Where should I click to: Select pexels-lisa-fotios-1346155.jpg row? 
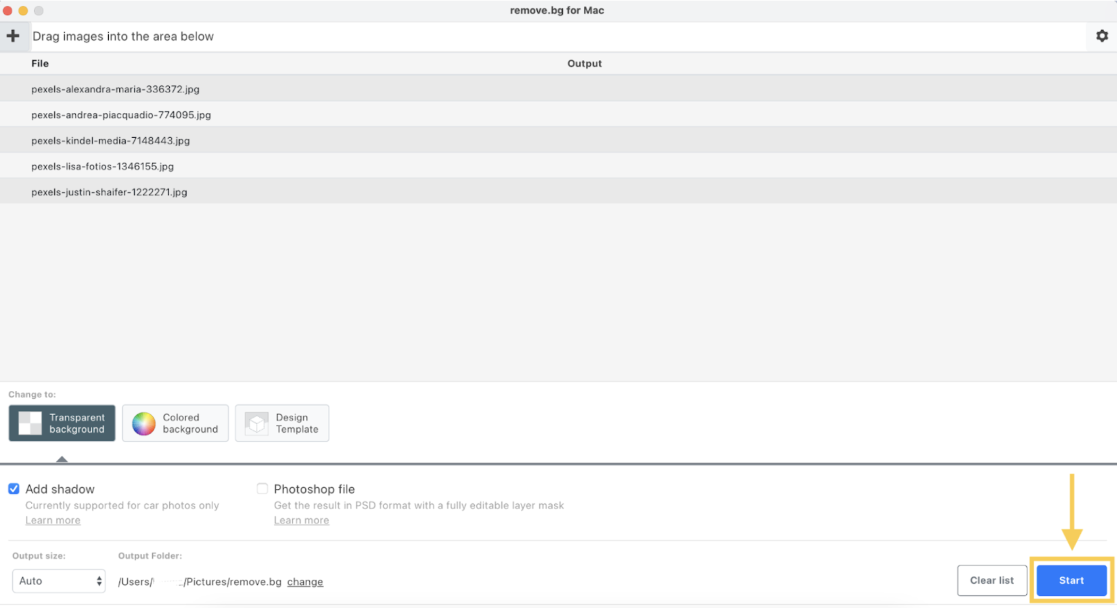pyautogui.click(x=558, y=166)
